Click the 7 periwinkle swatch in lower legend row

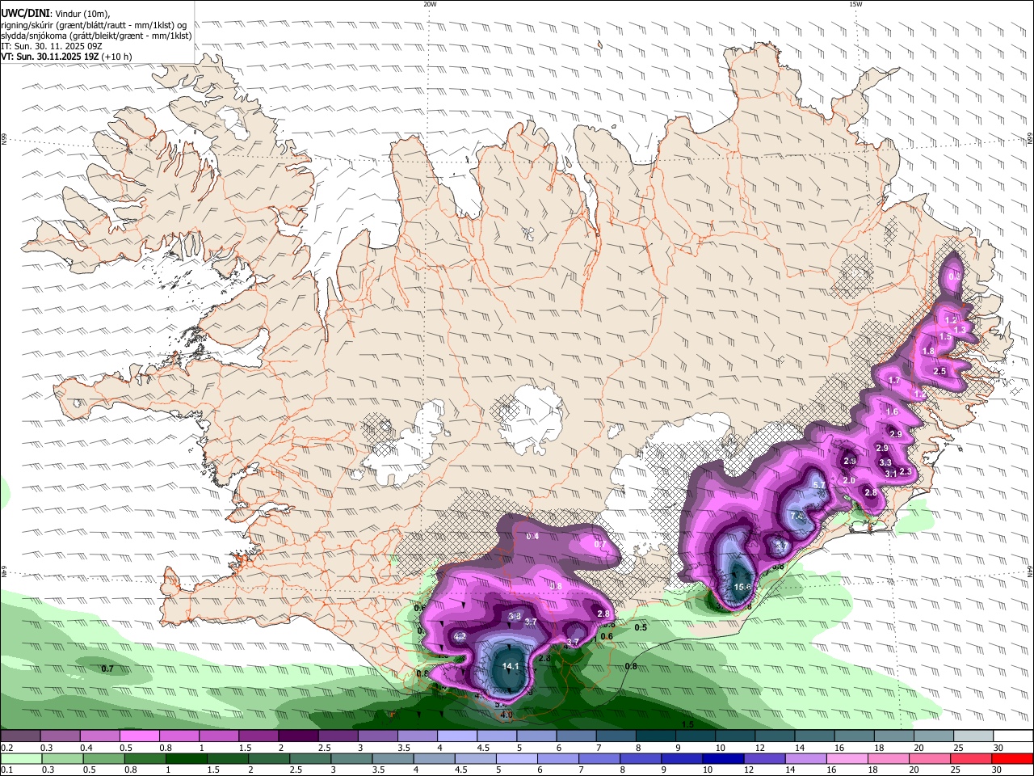click(599, 758)
